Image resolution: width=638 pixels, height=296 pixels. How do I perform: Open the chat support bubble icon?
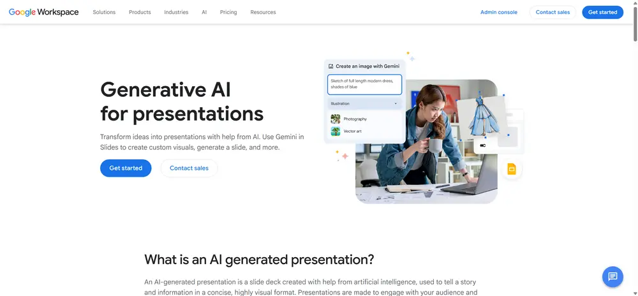[x=612, y=277]
